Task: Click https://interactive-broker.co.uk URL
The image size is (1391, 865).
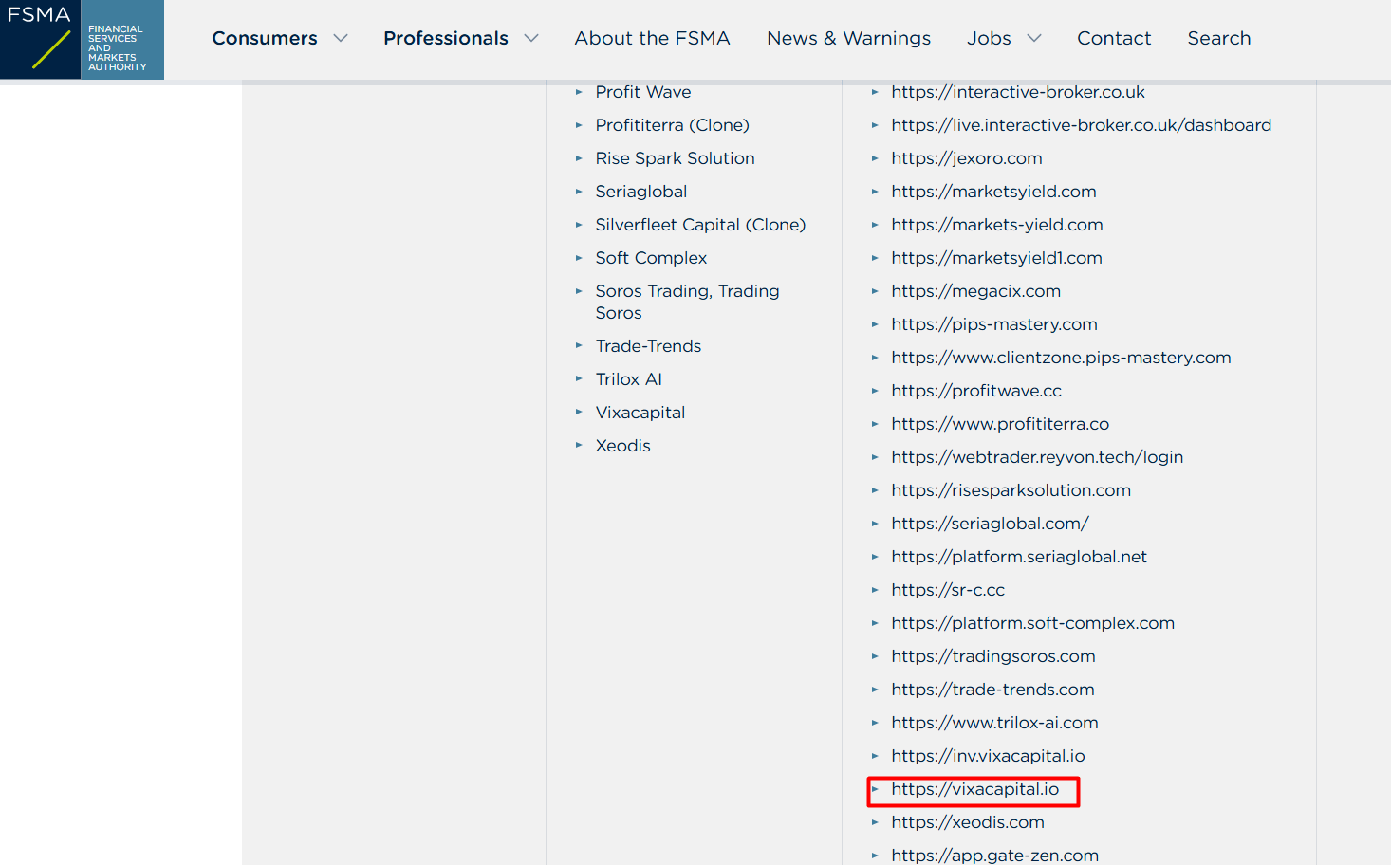Action: (x=1018, y=92)
